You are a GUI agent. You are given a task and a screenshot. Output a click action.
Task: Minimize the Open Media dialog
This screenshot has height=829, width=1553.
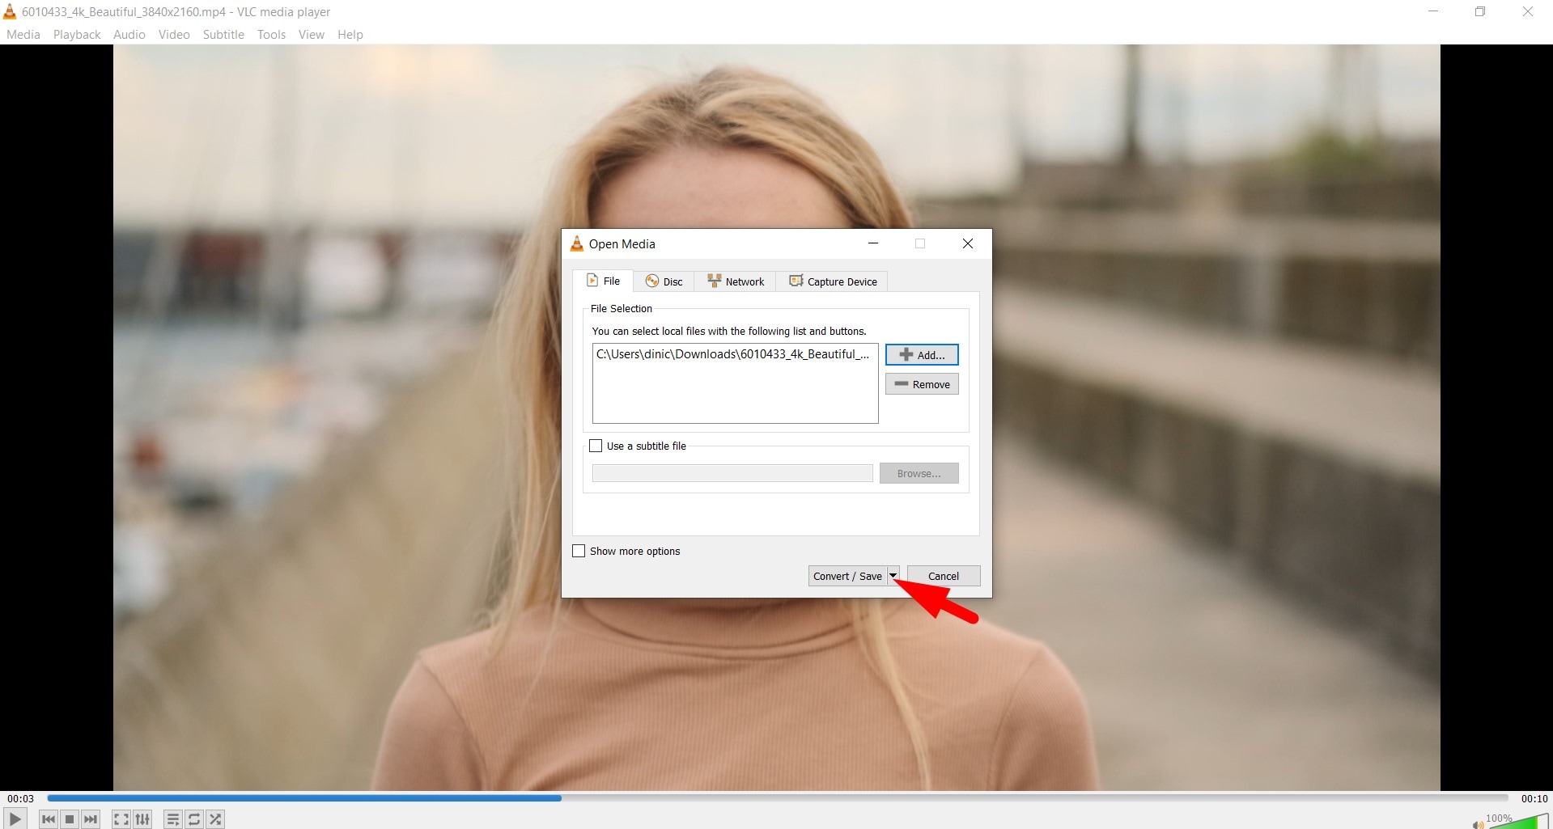pyautogui.click(x=873, y=243)
